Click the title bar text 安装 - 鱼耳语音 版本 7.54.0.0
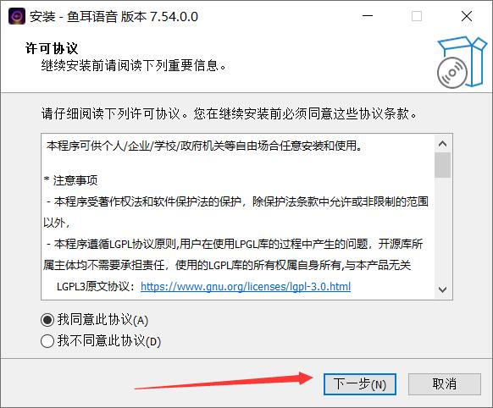The image size is (493, 408). [114, 17]
